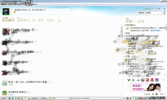The width and height of the screenshot is (167, 100).
Task: Open the SkyDrive cloud icon
Action: click(138, 80)
